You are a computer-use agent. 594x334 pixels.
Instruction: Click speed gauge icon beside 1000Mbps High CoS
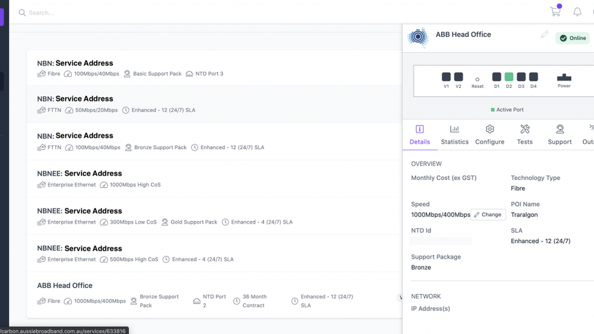(x=103, y=185)
